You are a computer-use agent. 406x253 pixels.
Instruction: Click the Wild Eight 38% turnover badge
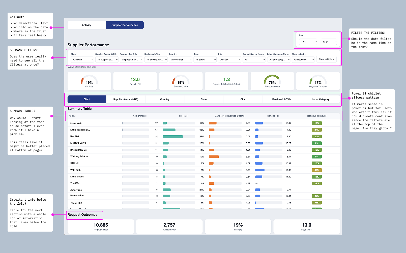(317, 170)
